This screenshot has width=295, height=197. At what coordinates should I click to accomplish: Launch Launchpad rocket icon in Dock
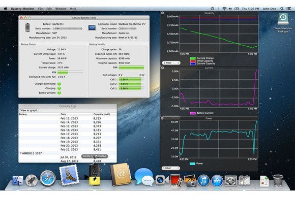(32, 180)
